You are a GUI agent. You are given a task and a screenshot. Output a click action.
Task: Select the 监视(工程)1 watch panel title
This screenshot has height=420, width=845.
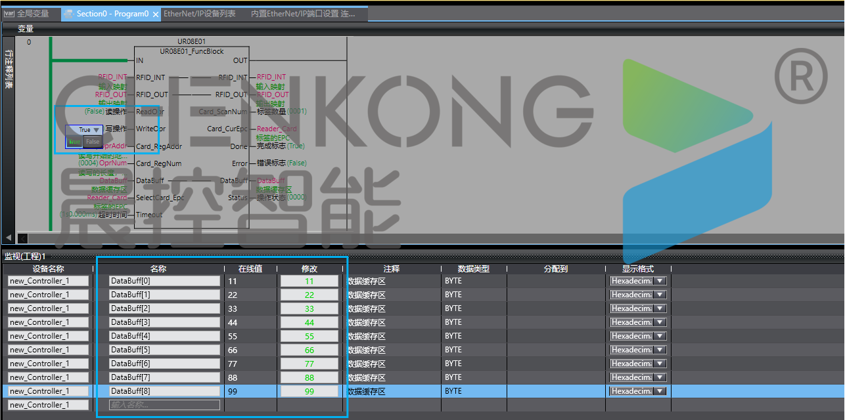(x=25, y=256)
